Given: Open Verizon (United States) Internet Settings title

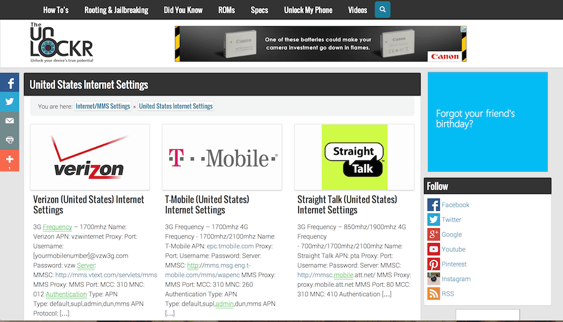Looking at the screenshot, I should coord(89,204).
